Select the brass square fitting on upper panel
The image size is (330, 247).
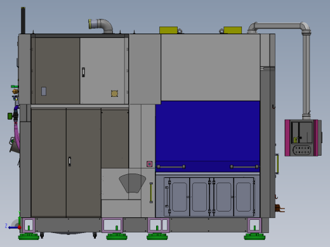(114, 94)
